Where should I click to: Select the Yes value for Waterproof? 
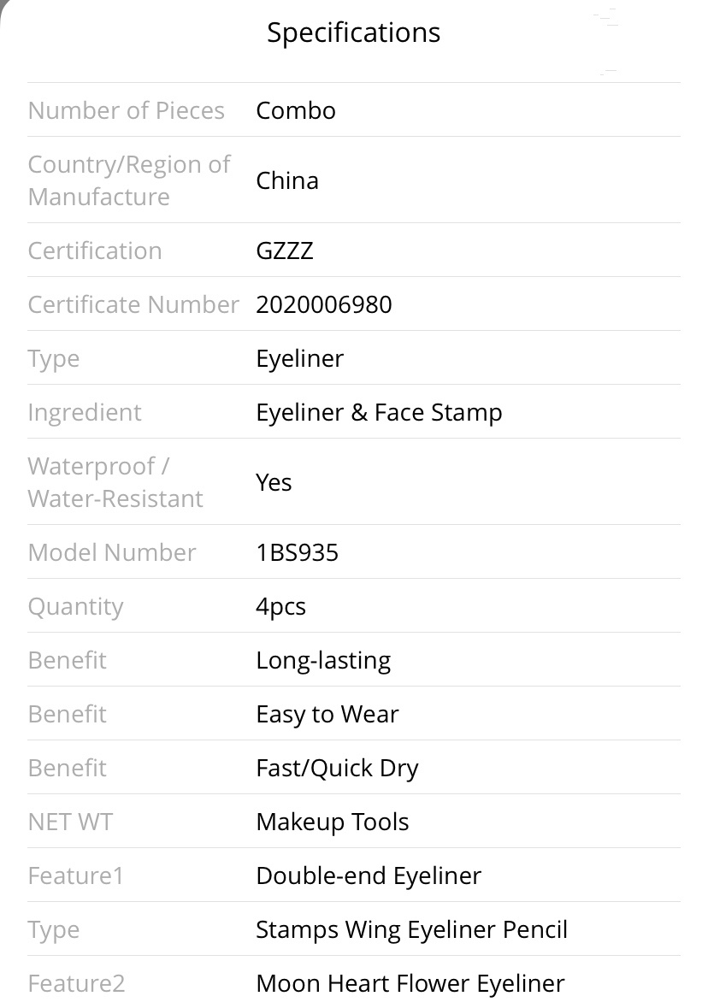click(274, 482)
